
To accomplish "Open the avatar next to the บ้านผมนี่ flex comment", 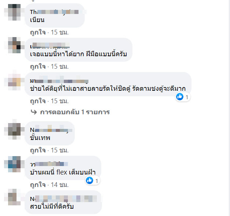I will (x=14, y=164).
